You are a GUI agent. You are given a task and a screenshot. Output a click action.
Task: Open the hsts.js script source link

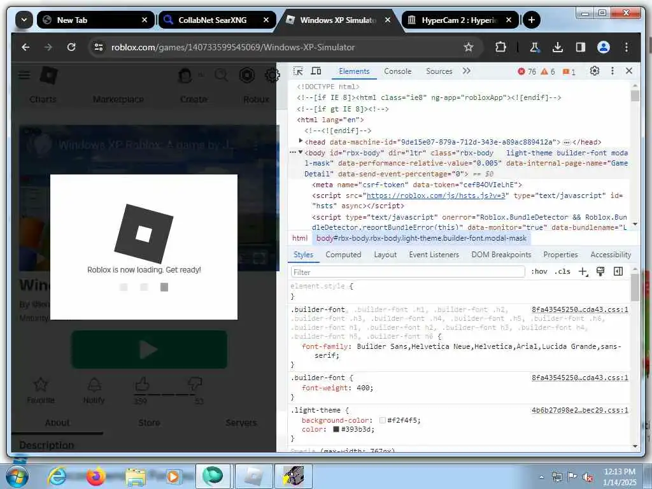click(x=436, y=195)
